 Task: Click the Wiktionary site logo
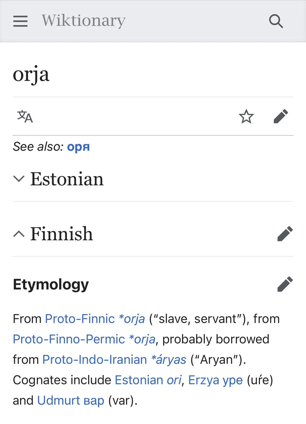coord(84,21)
